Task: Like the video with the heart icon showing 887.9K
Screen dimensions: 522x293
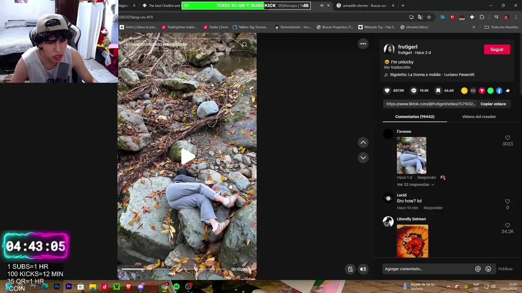Action: 387,90
